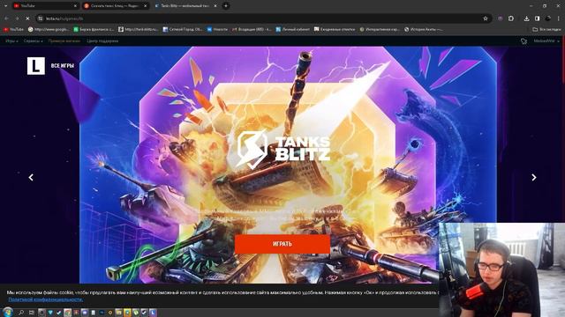This screenshot has width=565, height=317.
Task: Click the orange ИГРАТЬ button
Action: (282, 244)
